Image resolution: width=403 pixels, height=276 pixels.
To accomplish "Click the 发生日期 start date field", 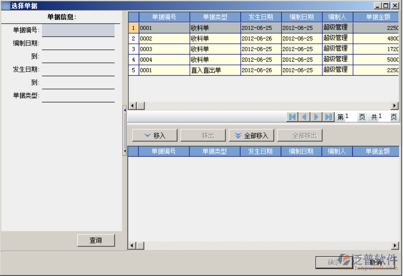I will (78, 70).
